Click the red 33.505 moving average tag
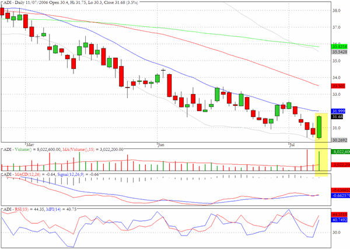Screen dimensions: 350x249 pos(338,86)
